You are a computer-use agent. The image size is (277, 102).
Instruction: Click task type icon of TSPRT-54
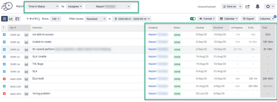4,64
